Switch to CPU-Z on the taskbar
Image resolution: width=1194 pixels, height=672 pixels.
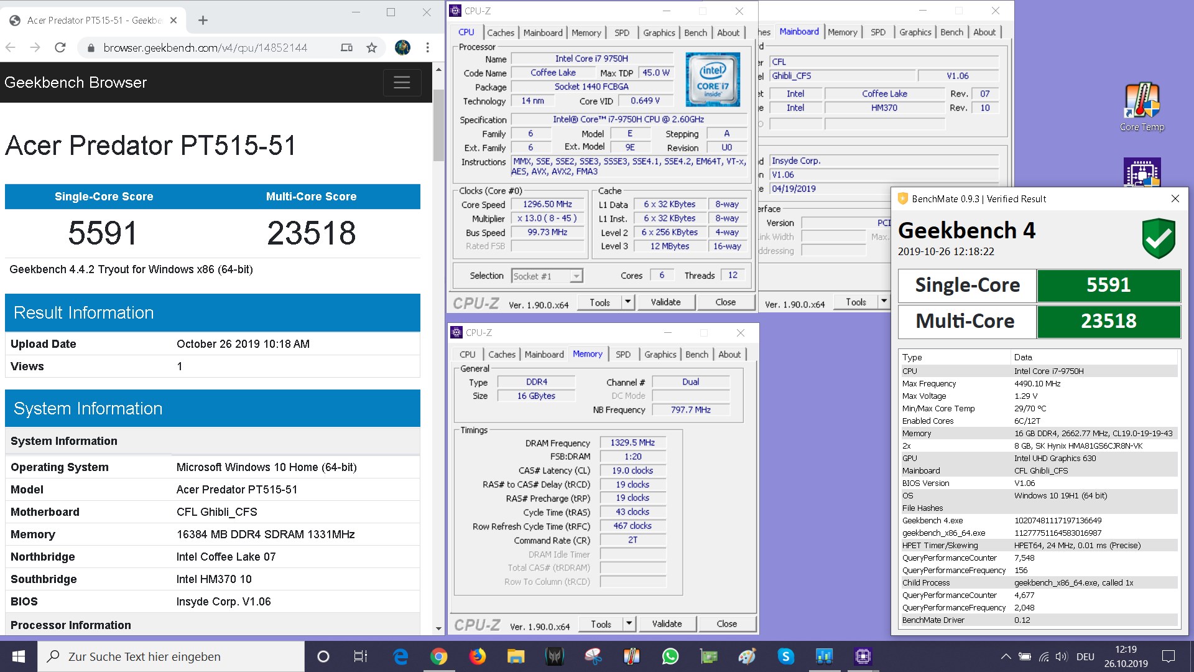click(863, 656)
